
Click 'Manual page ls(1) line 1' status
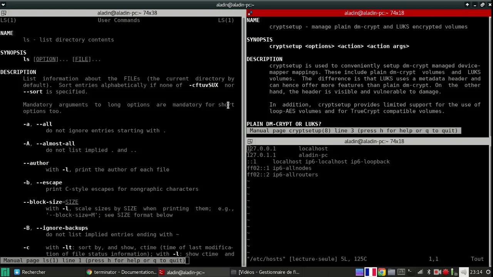coord(94,260)
